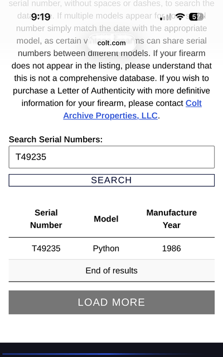Screen dimensions: 223x357
Task: Tap the Letter of Authenticity paragraph text
Action: [111, 90]
